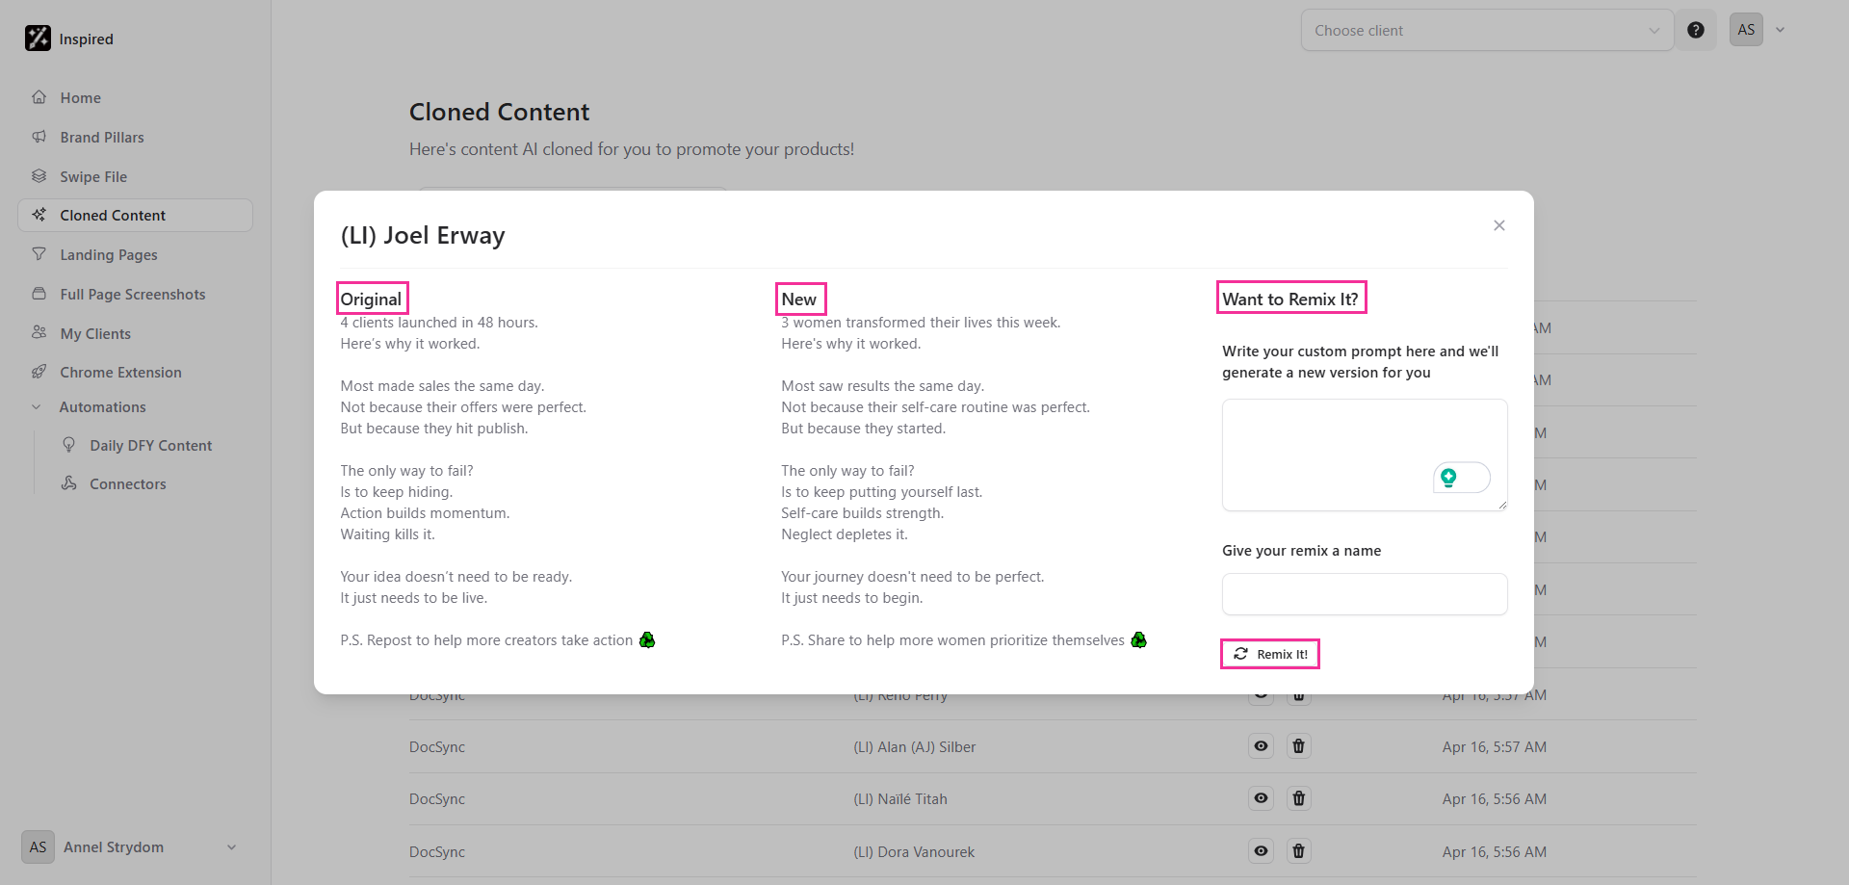View the Alan (AJ) Silber row eye icon
The image size is (1849, 885).
coord(1261,746)
